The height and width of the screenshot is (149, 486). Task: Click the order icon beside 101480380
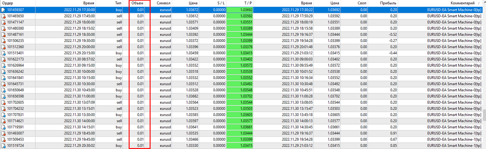click(x=3, y=28)
